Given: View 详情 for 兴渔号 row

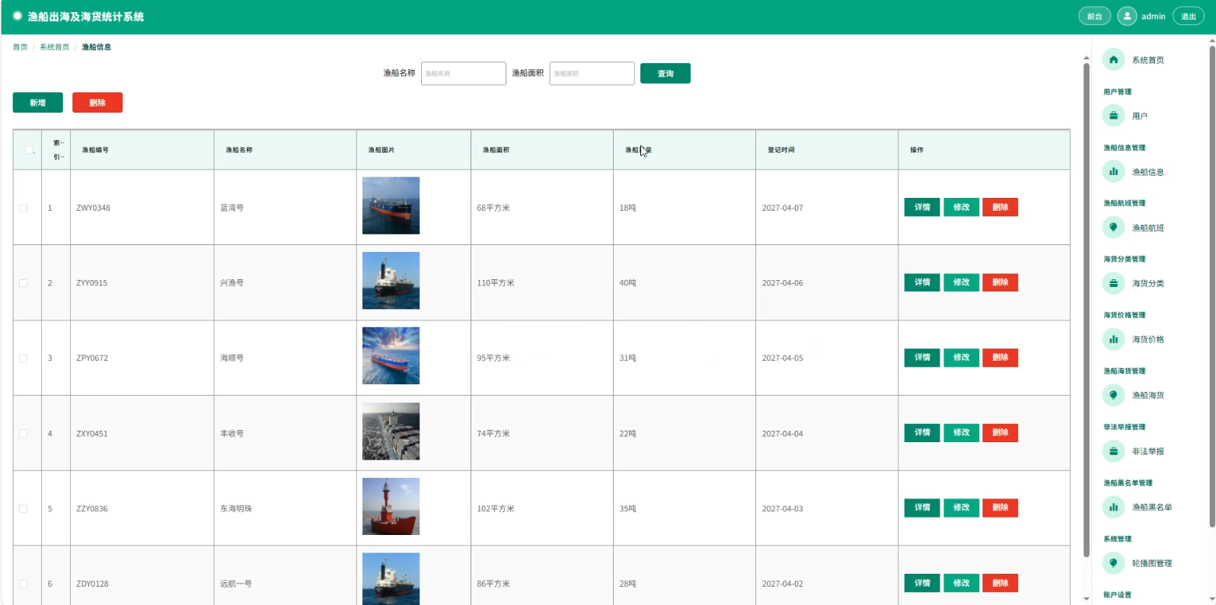Looking at the screenshot, I should click(x=922, y=282).
